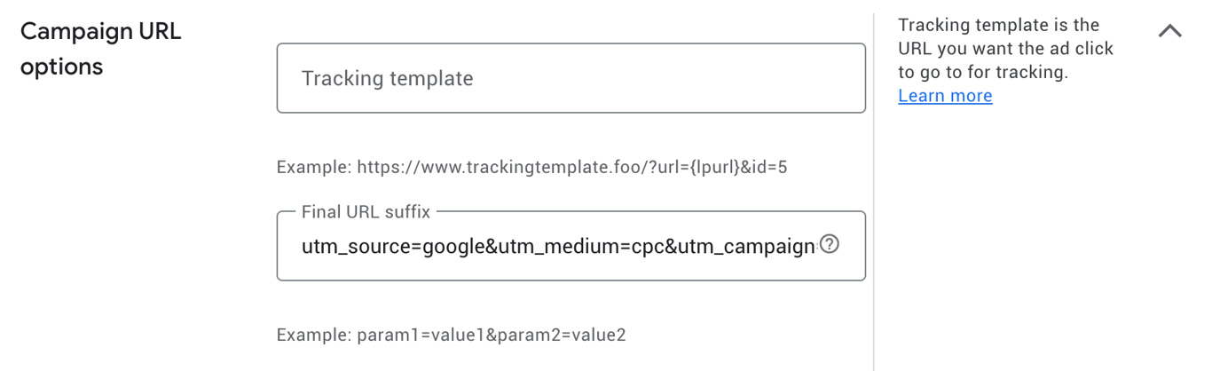Click the word options in the section heading

click(61, 67)
